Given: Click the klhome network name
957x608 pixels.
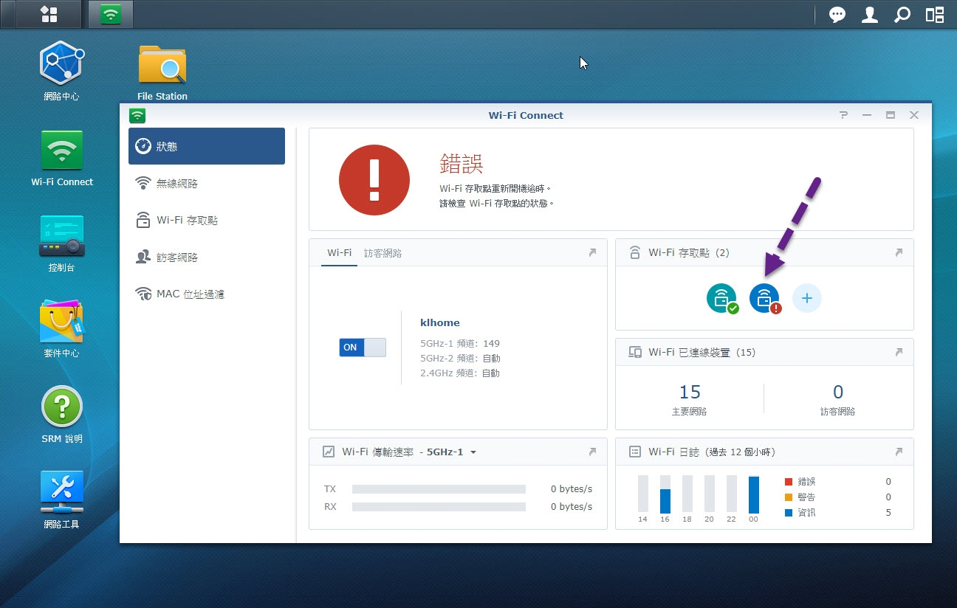Looking at the screenshot, I should coord(440,322).
